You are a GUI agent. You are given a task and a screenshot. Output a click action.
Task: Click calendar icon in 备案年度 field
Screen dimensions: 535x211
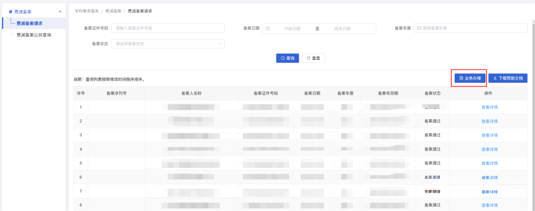[419, 28]
